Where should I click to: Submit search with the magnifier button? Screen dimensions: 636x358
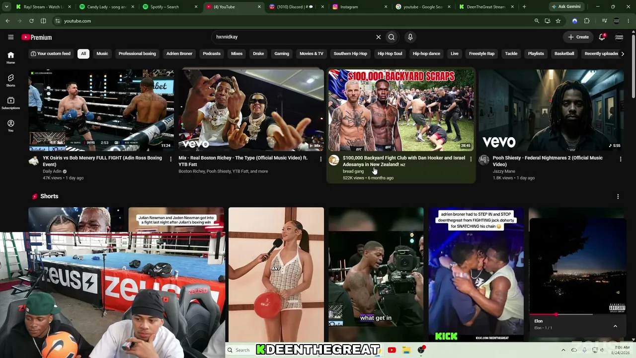pyautogui.click(x=392, y=37)
